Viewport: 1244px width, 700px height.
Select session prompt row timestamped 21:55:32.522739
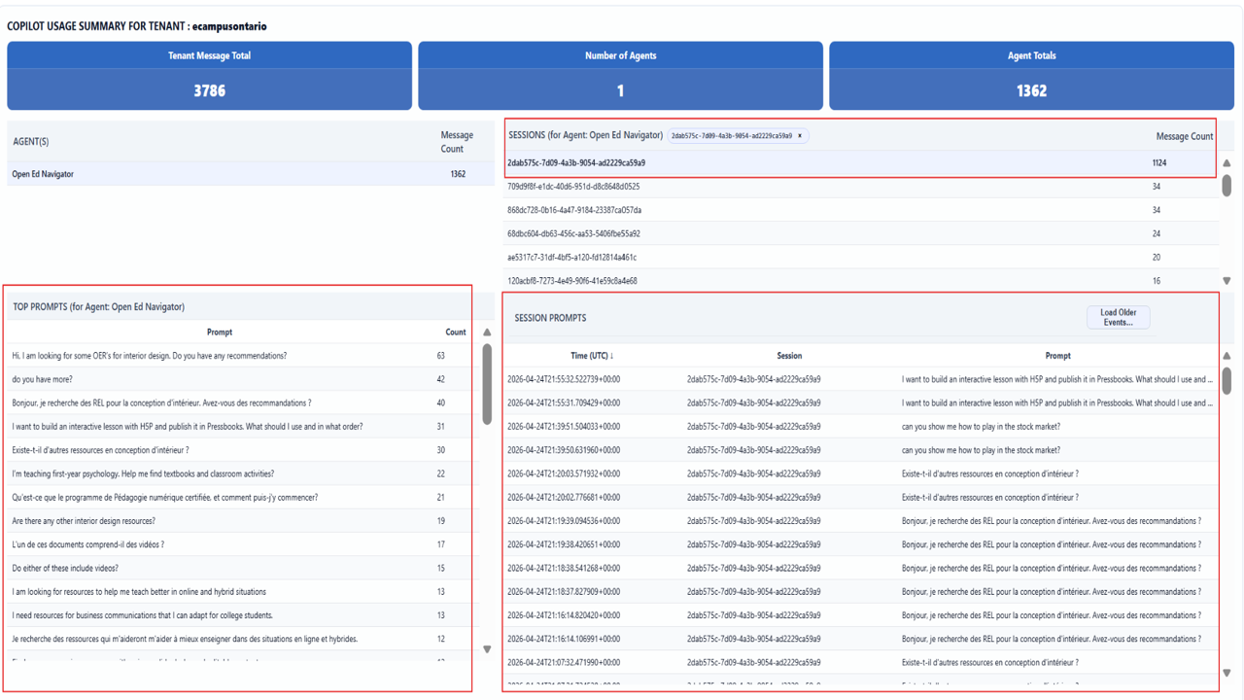860,379
